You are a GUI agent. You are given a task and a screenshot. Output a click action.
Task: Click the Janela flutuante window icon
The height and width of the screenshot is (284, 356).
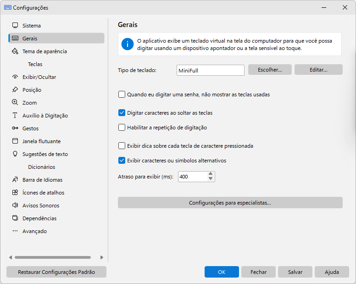click(x=15, y=141)
